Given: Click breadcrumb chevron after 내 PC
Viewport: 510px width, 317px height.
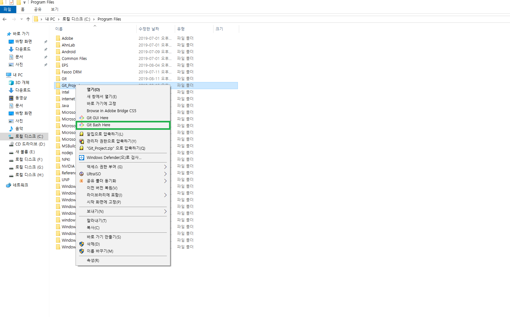Looking at the screenshot, I should [x=59, y=19].
